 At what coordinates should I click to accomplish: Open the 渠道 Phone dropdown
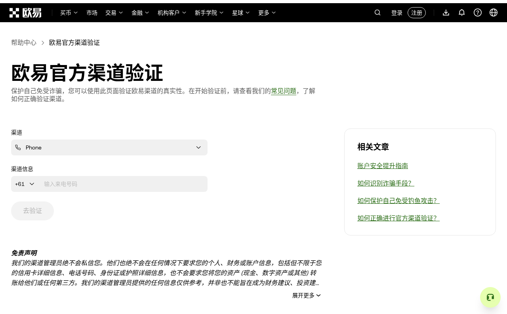point(109,147)
